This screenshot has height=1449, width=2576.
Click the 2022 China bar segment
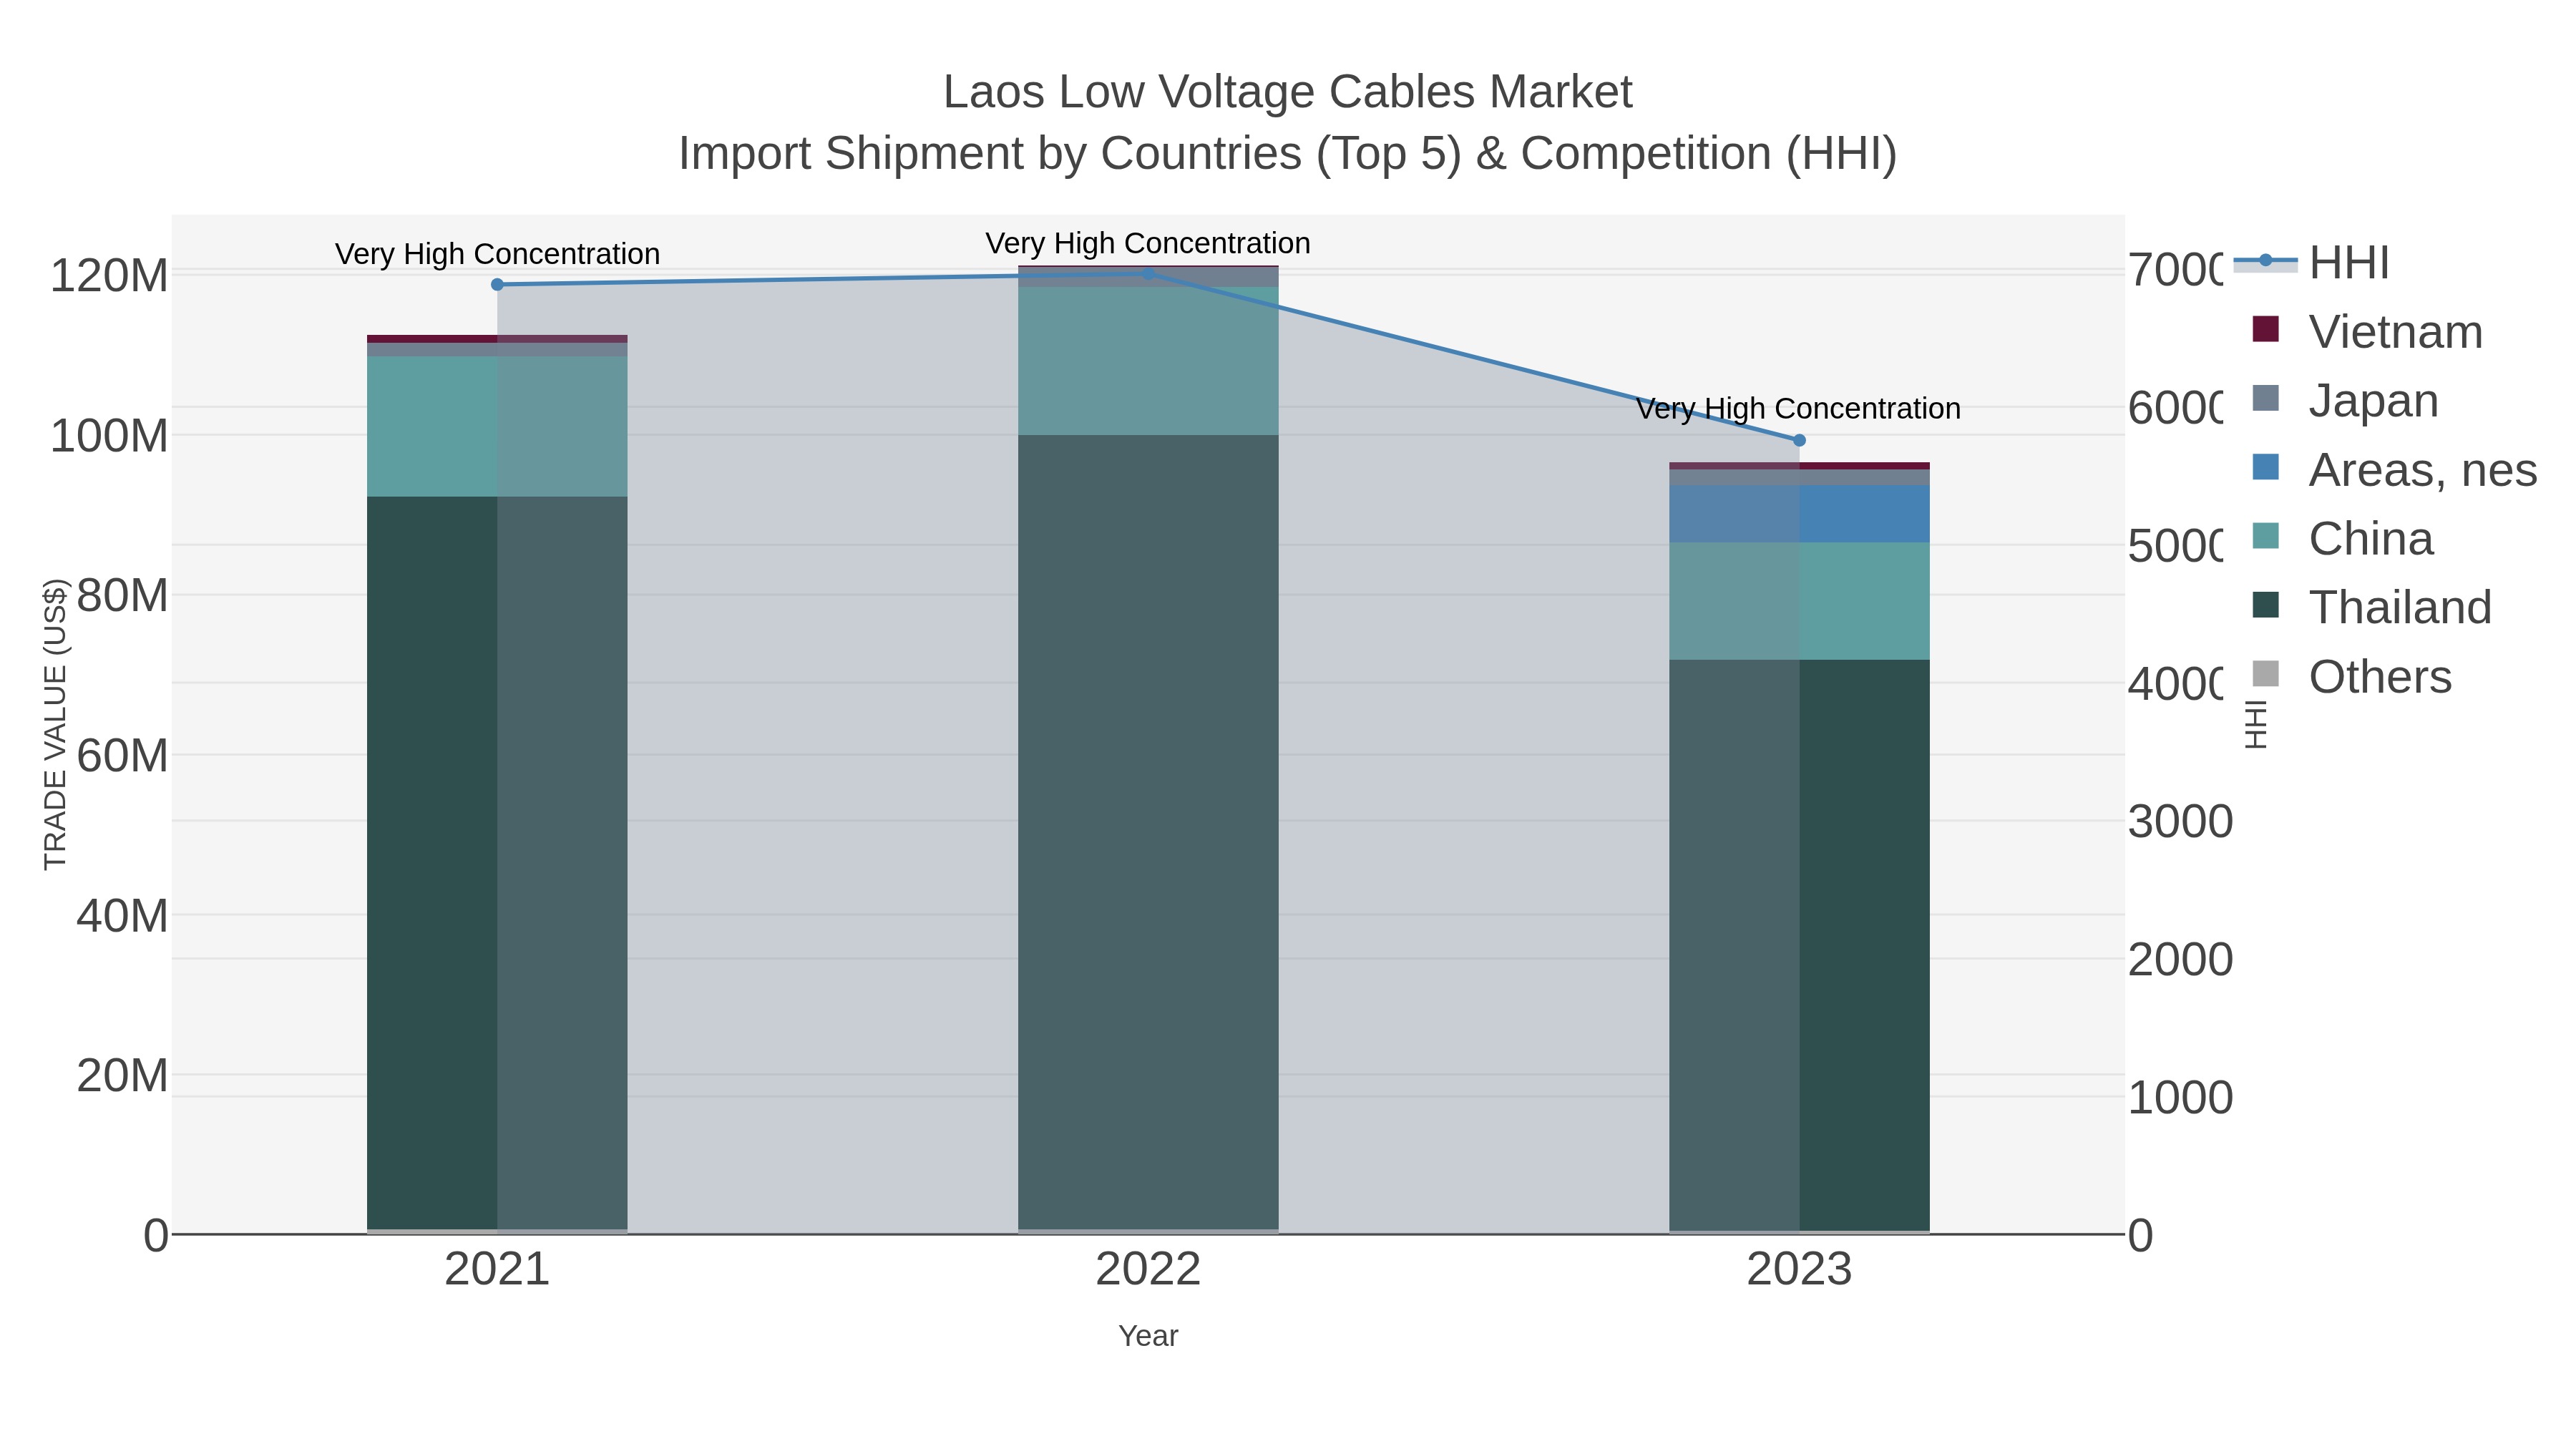click(1148, 361)
